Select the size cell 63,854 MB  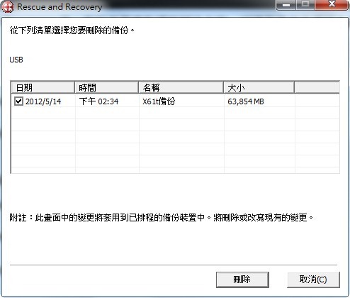(246, 101)
